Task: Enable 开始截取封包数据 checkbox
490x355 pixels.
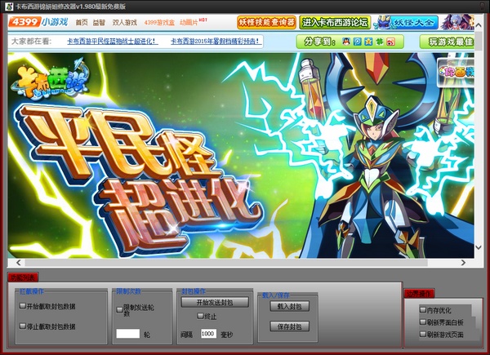Action: 23,306
